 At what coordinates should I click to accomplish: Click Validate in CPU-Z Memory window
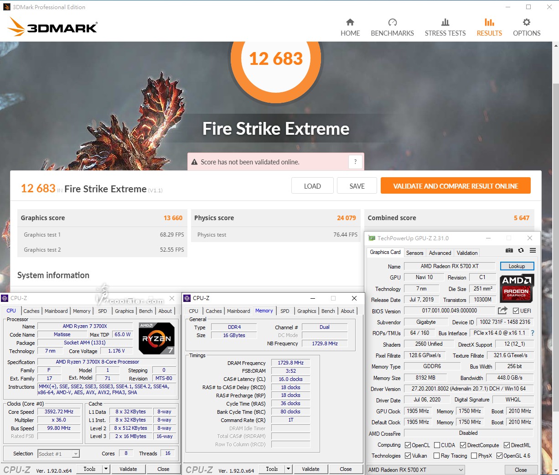click(311, 469)
